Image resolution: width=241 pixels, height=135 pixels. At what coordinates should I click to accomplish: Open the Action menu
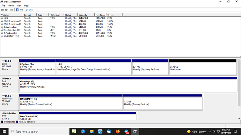(11, 6)
